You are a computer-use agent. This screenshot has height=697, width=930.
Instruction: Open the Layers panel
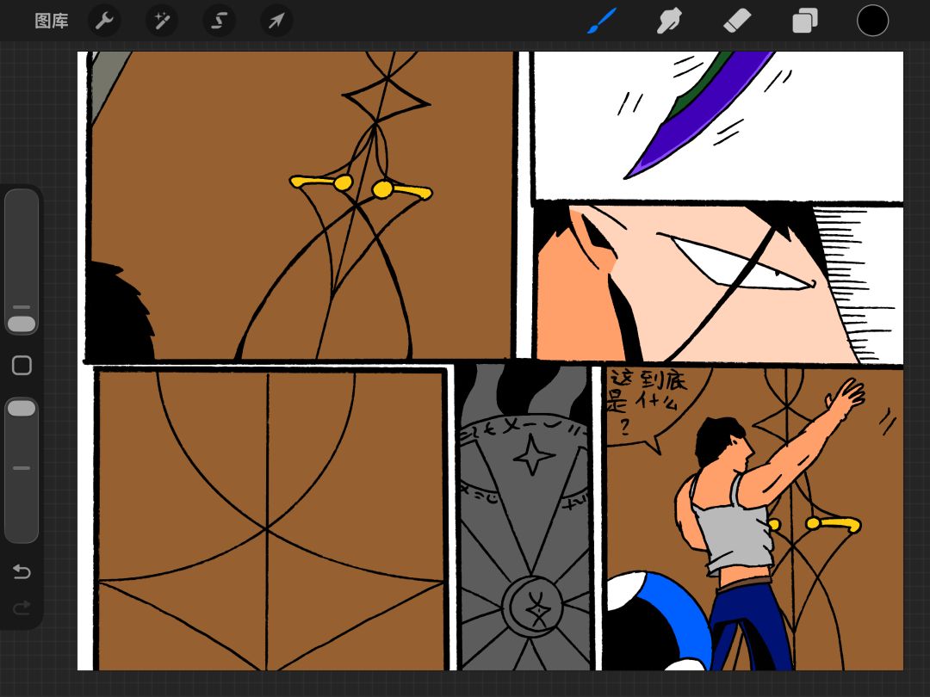point(805,22)
